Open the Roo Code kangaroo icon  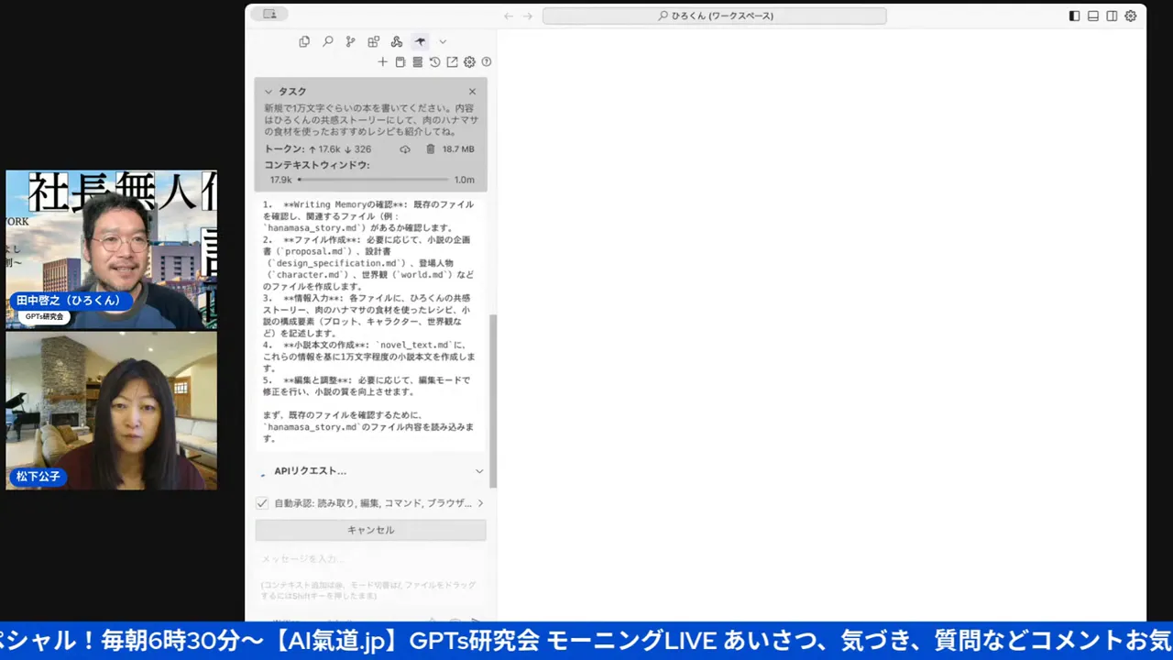pyautogui.click(x=420, y=41)
